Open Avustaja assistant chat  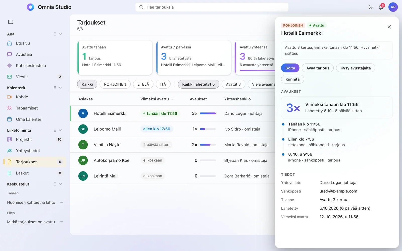[x=35, y=54]
